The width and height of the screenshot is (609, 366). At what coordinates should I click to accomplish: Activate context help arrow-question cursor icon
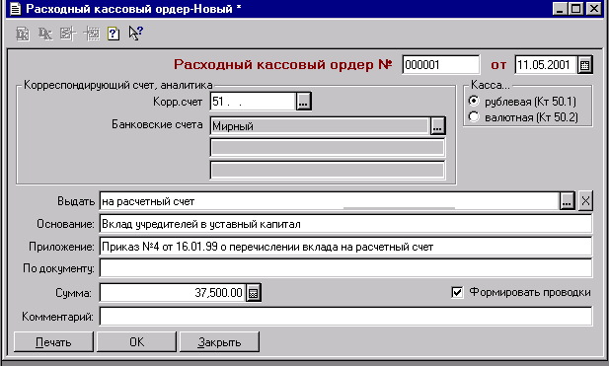pyautogui.click(x=136, y=34)
